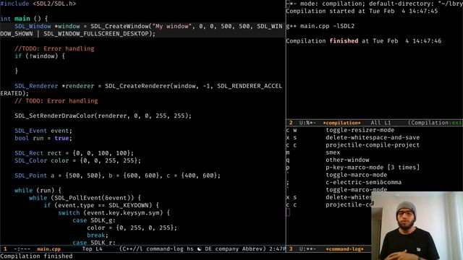Click 'p-key-marco-mode [3 times]' log entry
463x260 pixels.
point(373,167)
